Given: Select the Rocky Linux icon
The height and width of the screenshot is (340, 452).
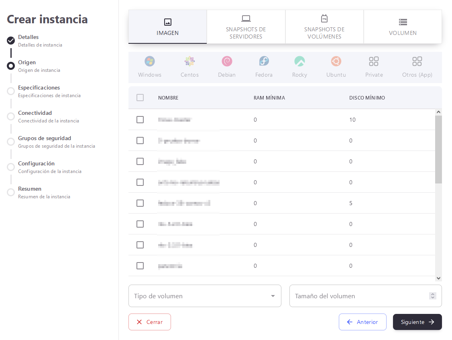Looking at the screenshot, I should coord(299,61).
